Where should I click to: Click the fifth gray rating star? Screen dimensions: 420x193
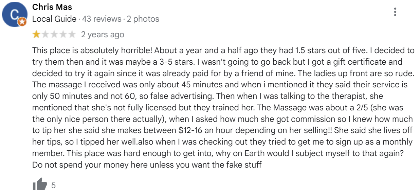click(x=72, y=34)
